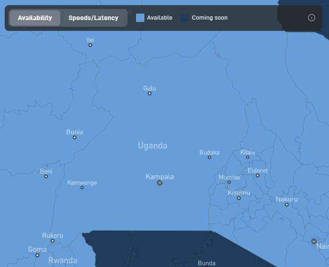Click the Kamwenge label text
This screenshot has width=329, height=267.
coord(82,183)
